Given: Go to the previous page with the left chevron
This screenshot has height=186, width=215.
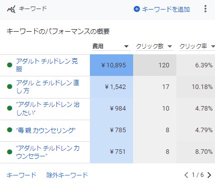Looking at the screenshot, I should (x=186, y=175).
